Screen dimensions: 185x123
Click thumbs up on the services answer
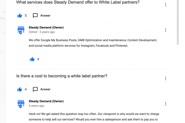coord(32,59)
